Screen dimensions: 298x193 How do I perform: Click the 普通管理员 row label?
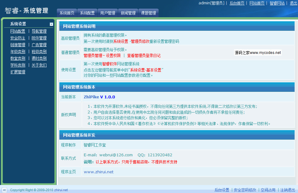coord(70,52)
